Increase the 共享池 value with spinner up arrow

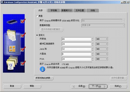pyautogui.click(x=93, y=38)
